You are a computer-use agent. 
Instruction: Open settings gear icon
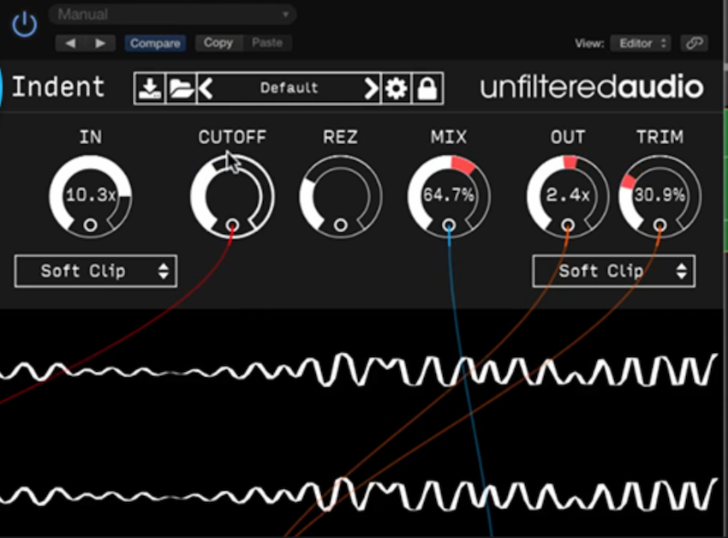[396, 88]
